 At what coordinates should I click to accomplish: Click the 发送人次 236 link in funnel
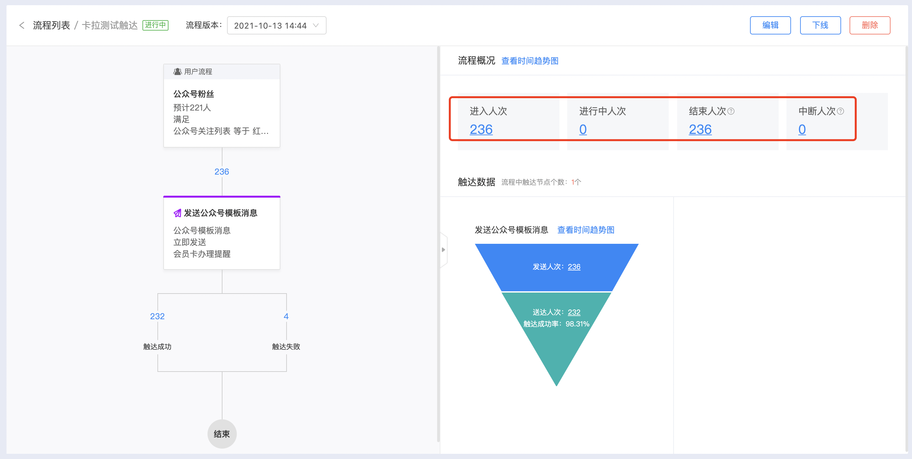[574, 267]
